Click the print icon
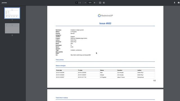Image resolution: width=180 pixels, height=101 pixels. [x=179, y=3]
